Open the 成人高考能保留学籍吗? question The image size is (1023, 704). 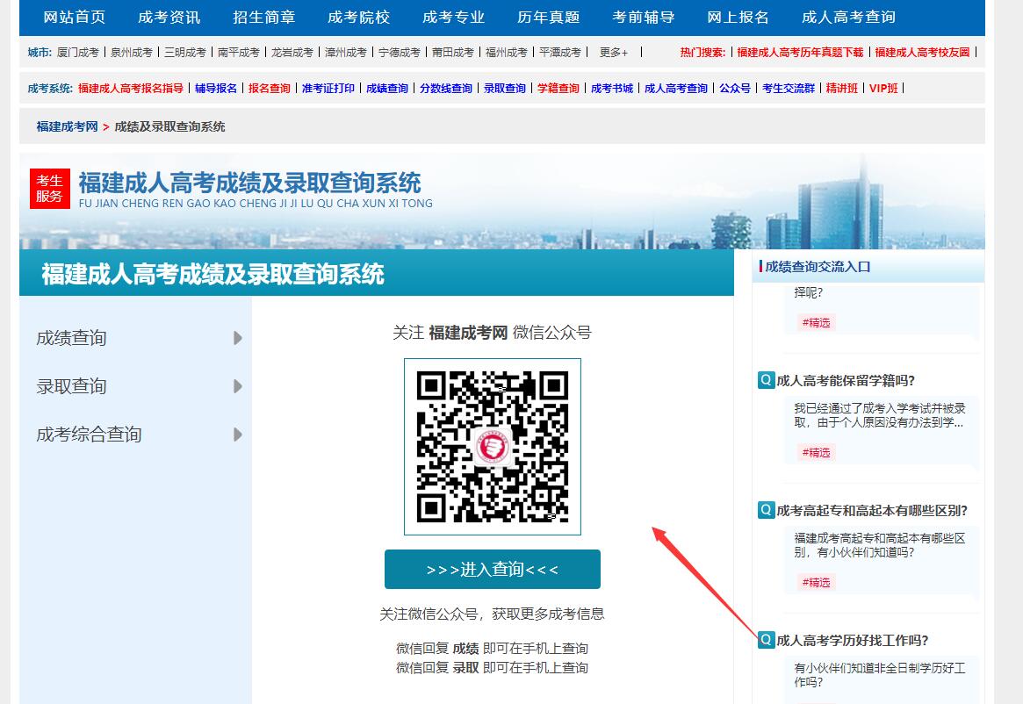846,380
